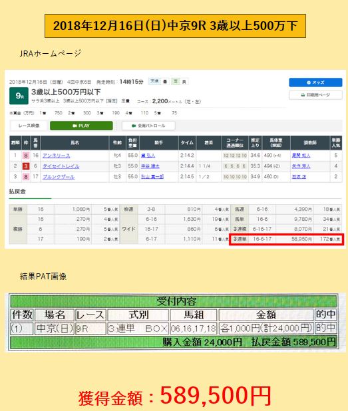Click 購入金額 24,000円 in PAT footer
Screen dimensions: 348x411
point(202,342)
